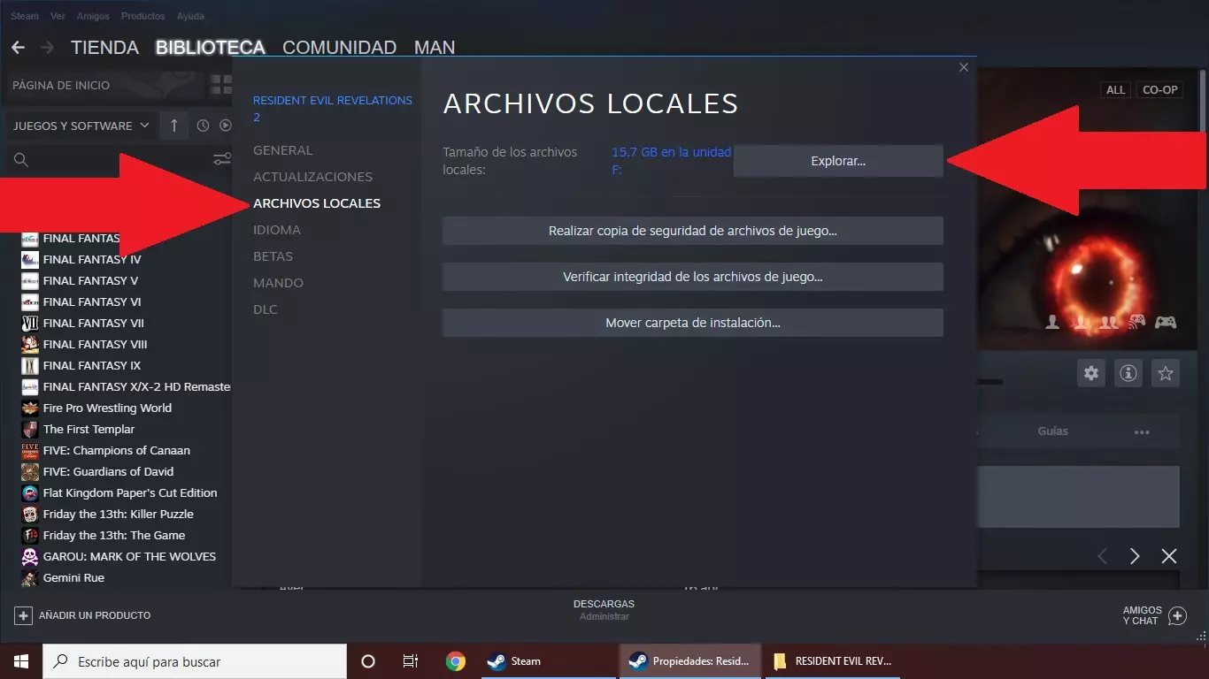Sort library with the up arrow
This screenshot has width=1209, height=679.
[174, 126]
